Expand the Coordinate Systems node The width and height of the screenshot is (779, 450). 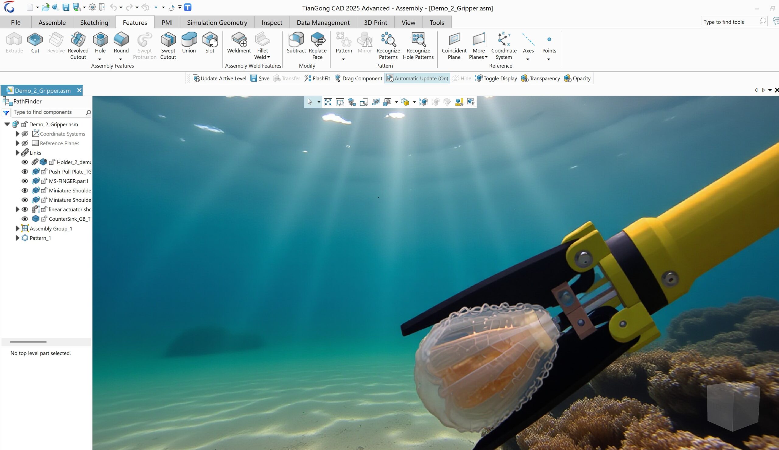[17, 134]
